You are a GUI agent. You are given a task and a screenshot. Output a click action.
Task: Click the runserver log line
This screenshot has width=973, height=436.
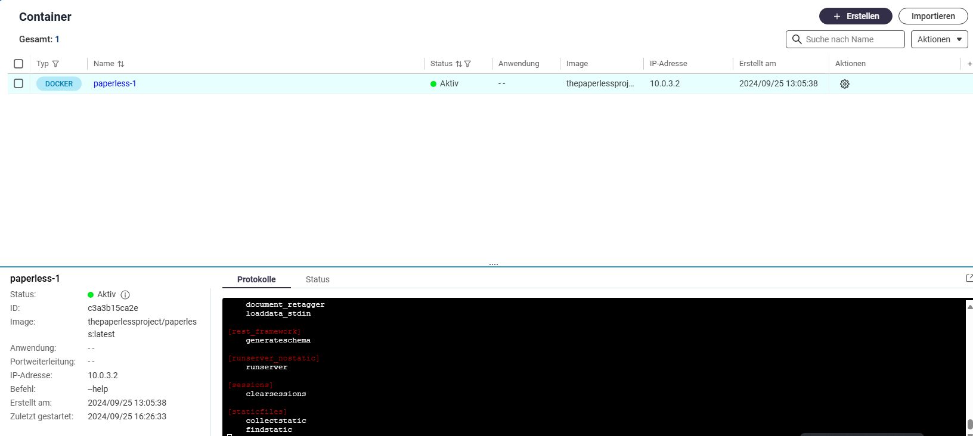pos(267,367)
